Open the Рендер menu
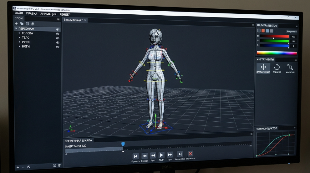310x173 pixels. click(x=65, y=14)
